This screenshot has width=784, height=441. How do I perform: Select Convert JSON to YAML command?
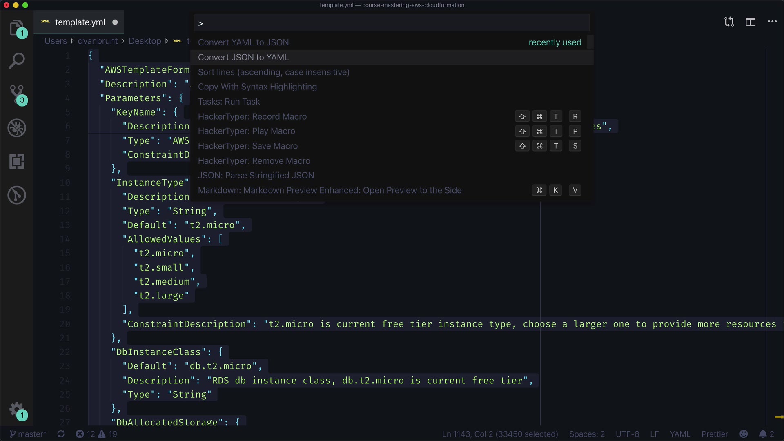pos(243,58)
